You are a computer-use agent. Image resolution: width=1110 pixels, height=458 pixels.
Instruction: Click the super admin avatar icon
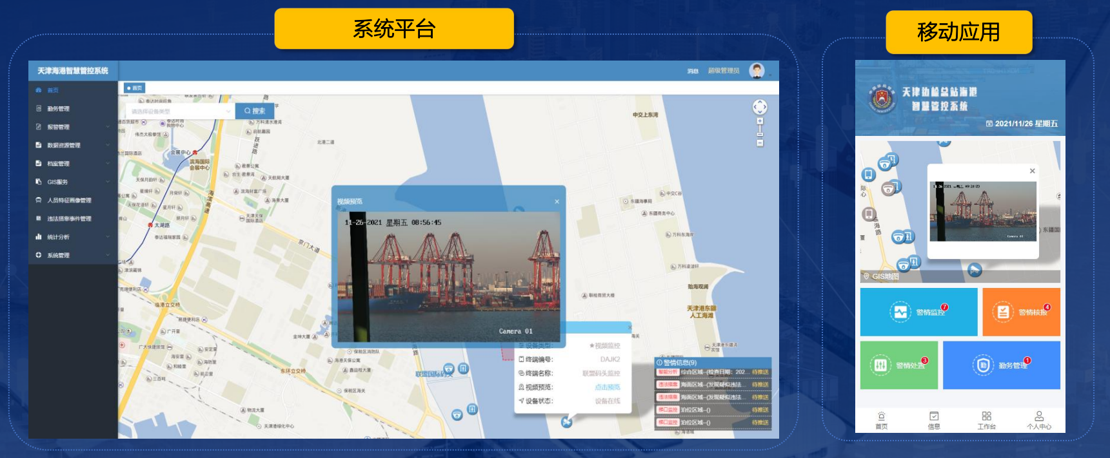(757, 70)
